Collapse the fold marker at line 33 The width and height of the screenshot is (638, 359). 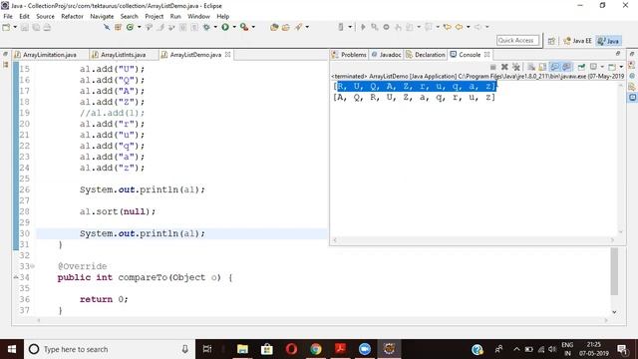pos(33,266)
